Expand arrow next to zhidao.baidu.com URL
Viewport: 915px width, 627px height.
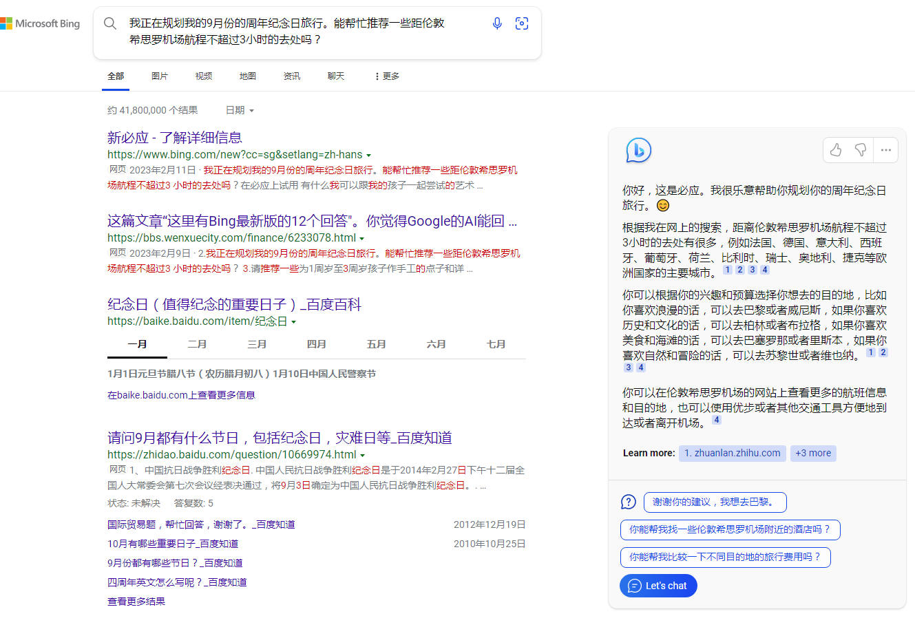pos(363,456)
